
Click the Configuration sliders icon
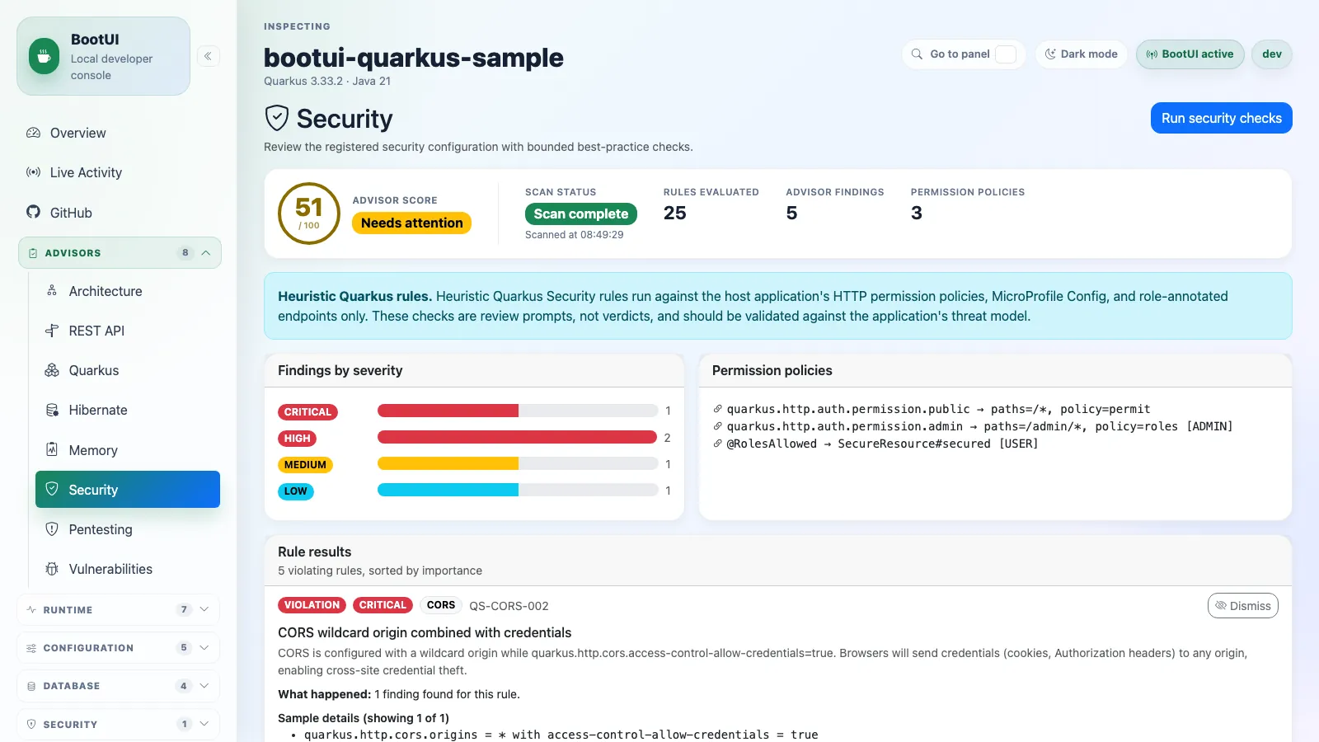pos(31,648)
